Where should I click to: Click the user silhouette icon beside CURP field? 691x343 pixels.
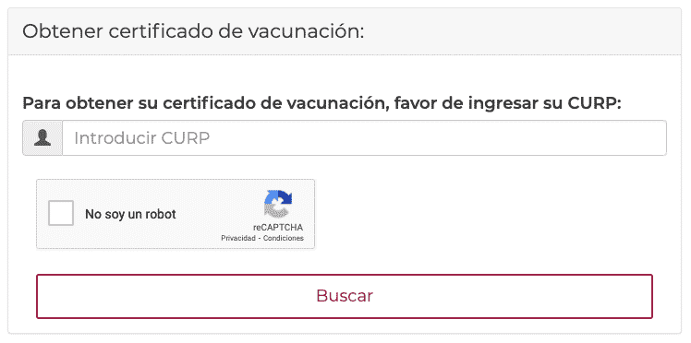42,138
